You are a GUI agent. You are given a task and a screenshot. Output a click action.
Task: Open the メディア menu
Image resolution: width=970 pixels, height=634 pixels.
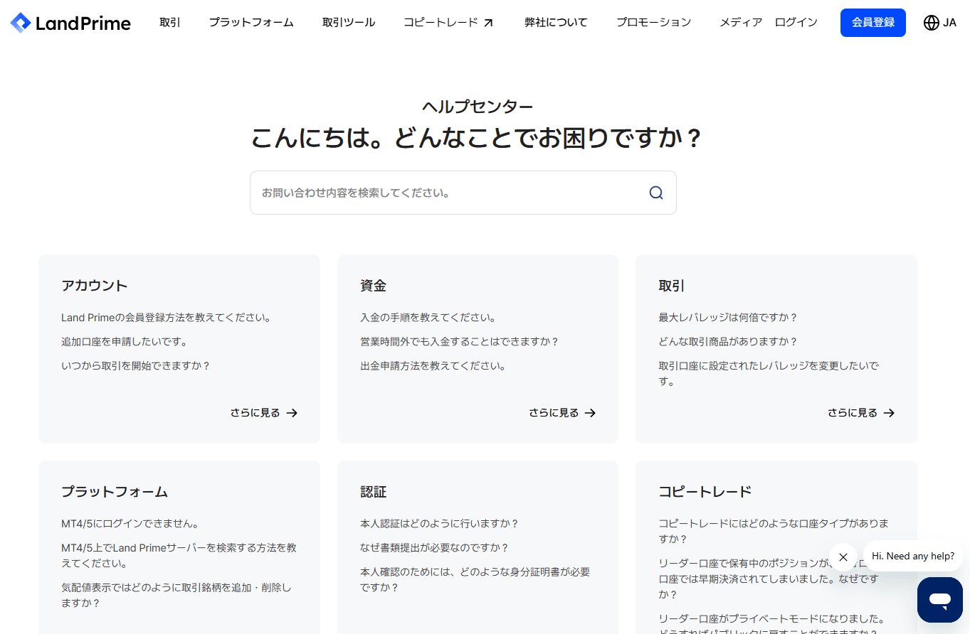[x=741, y=23]
